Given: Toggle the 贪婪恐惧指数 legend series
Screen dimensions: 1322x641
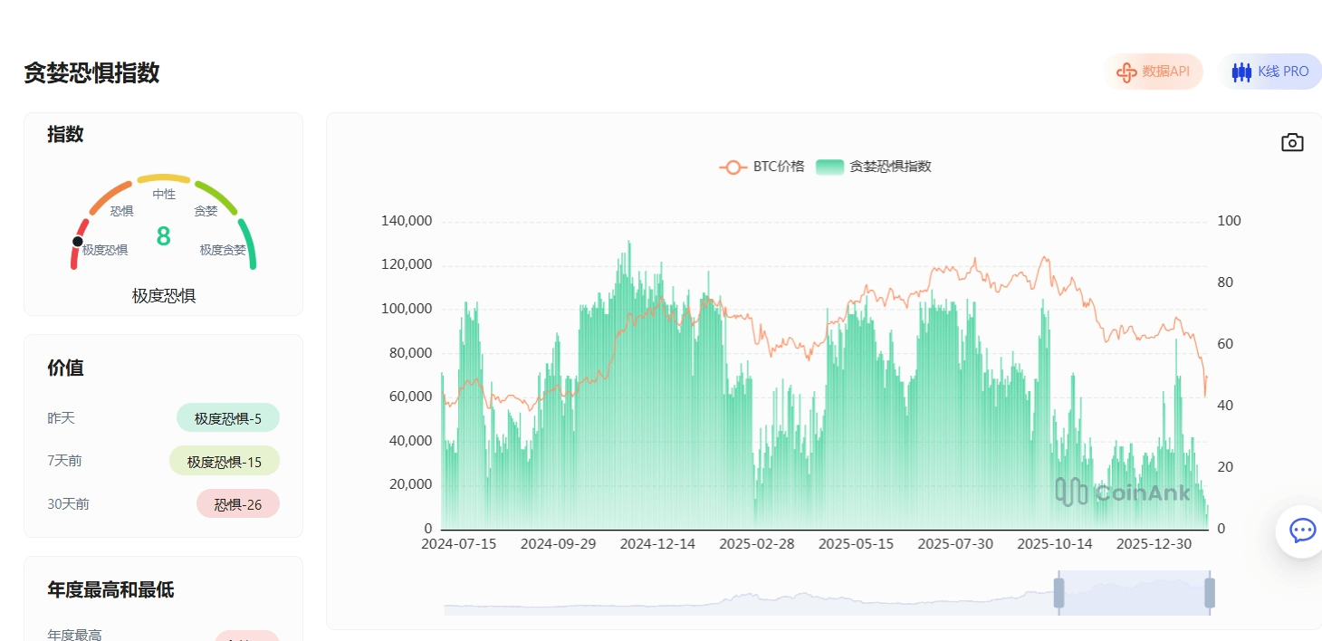Looking at the screenshot, I should 874,167.
